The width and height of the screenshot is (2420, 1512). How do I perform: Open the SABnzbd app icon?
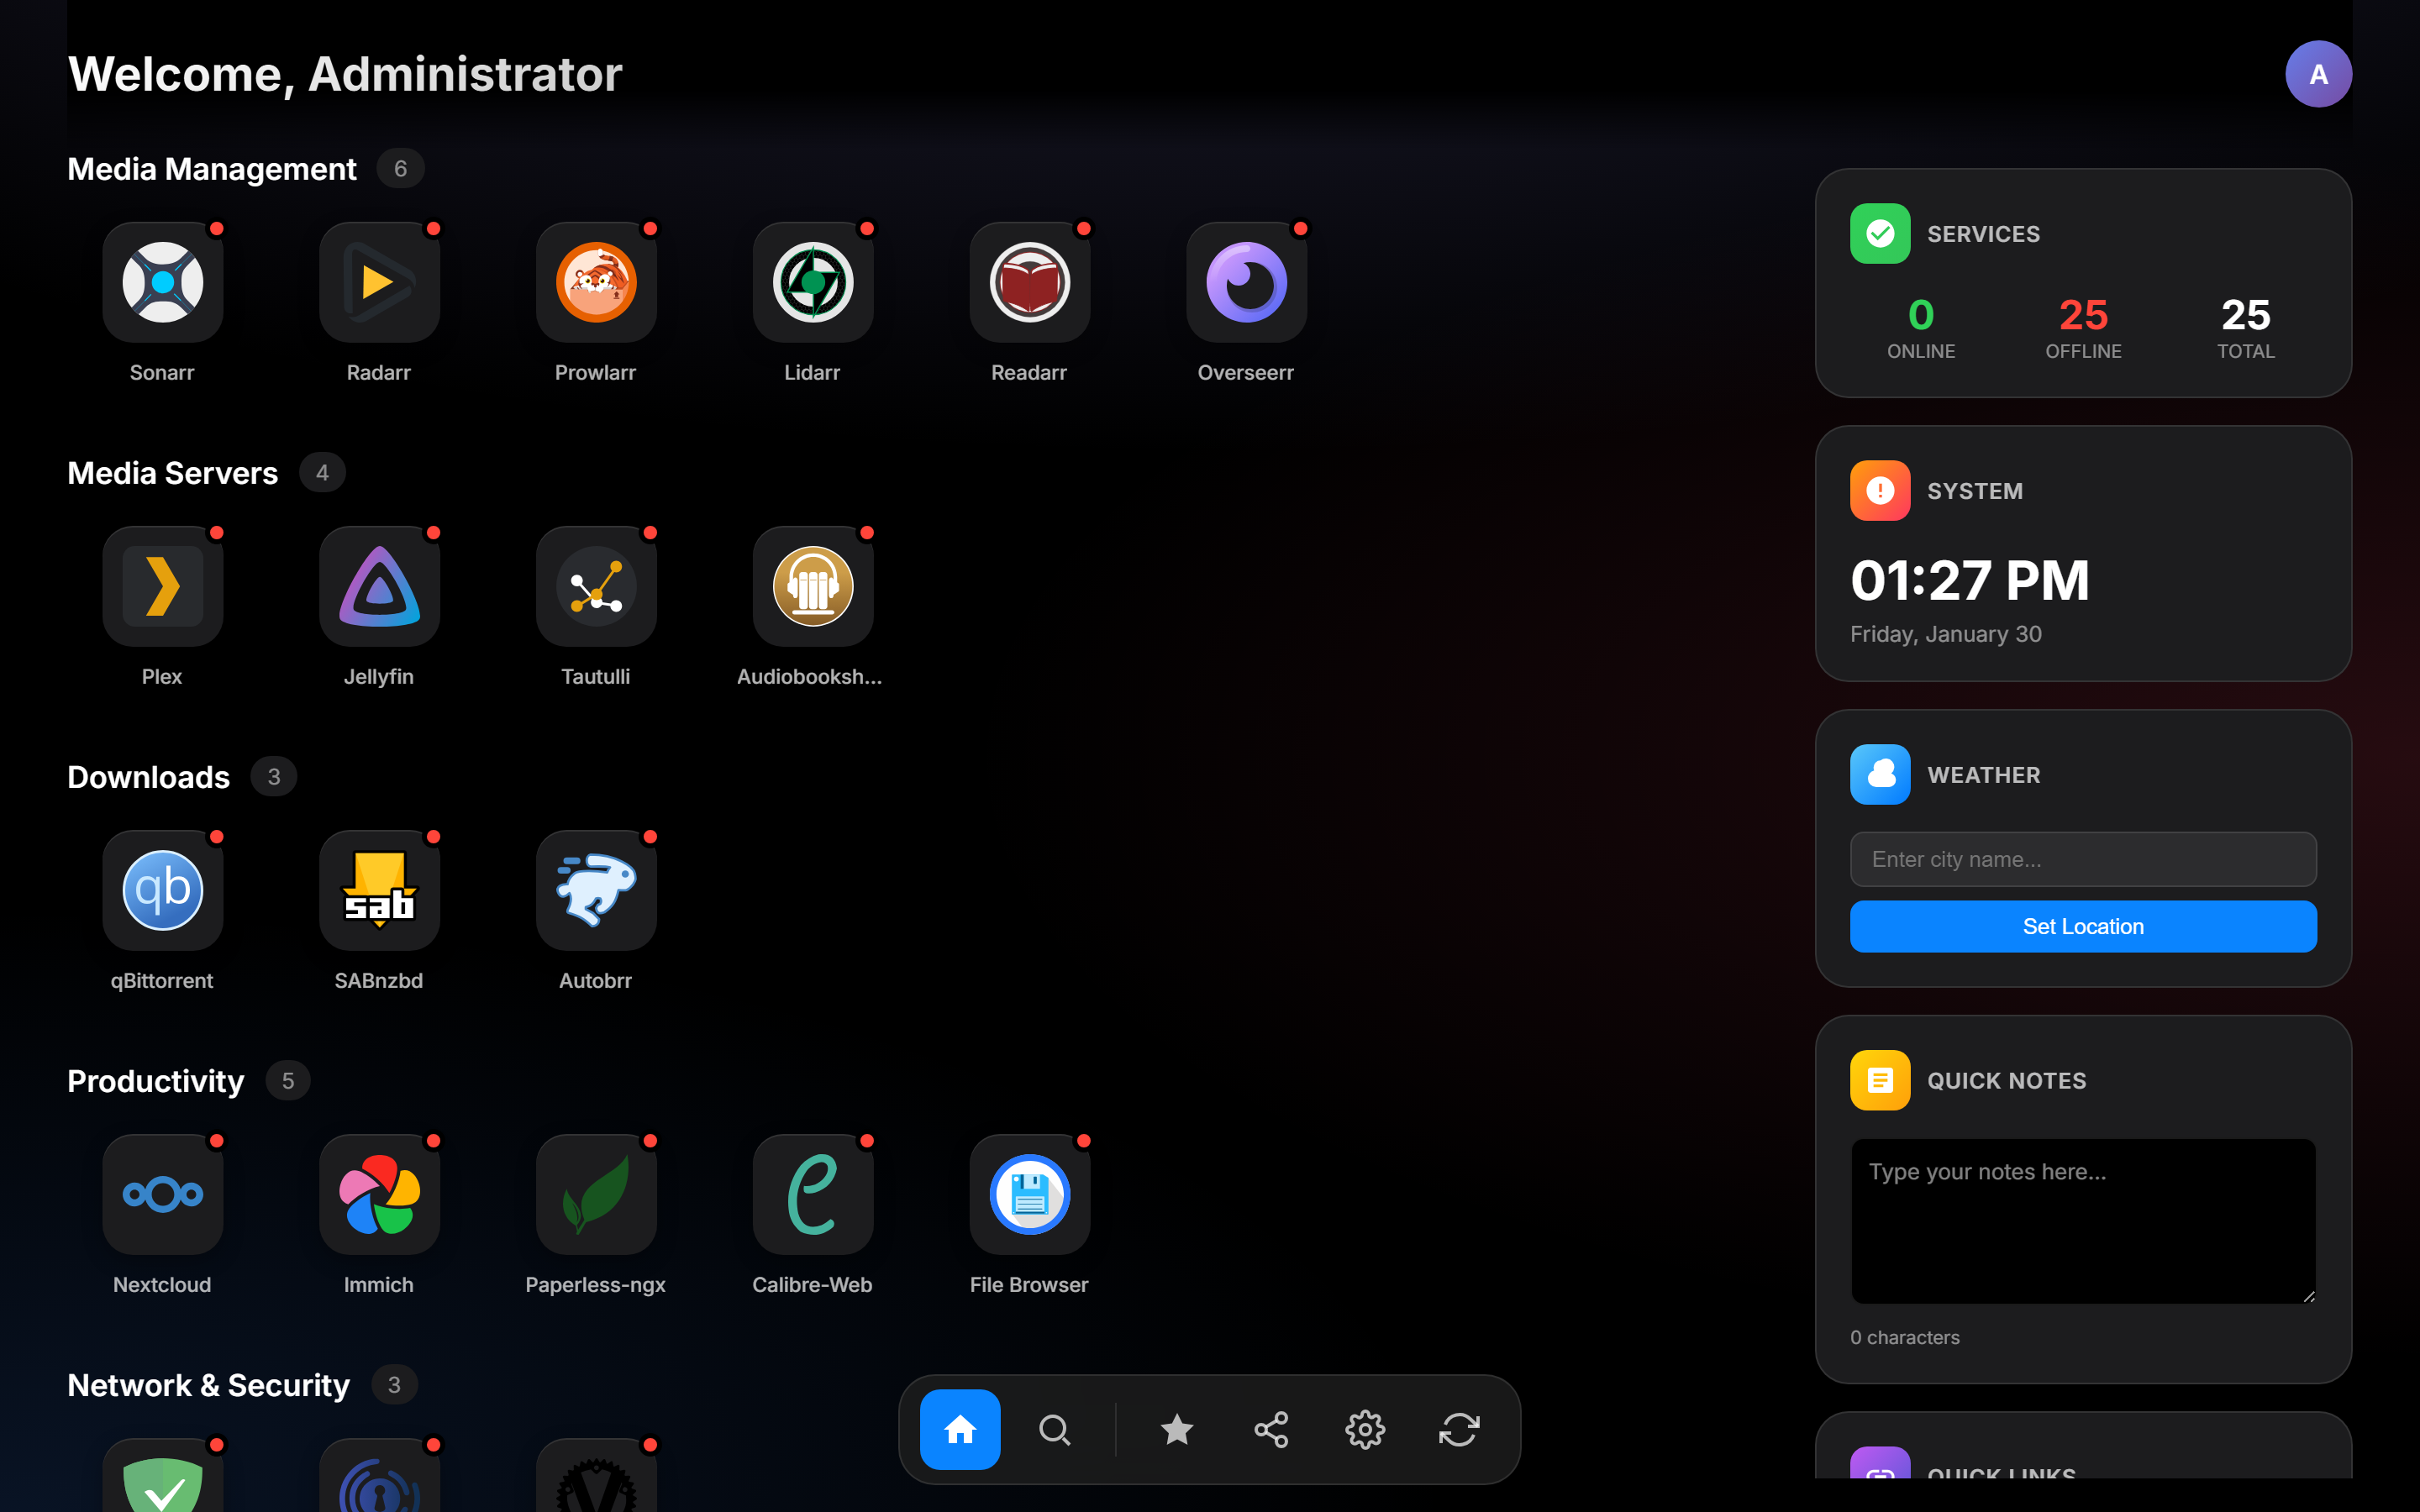click(379, 890)
